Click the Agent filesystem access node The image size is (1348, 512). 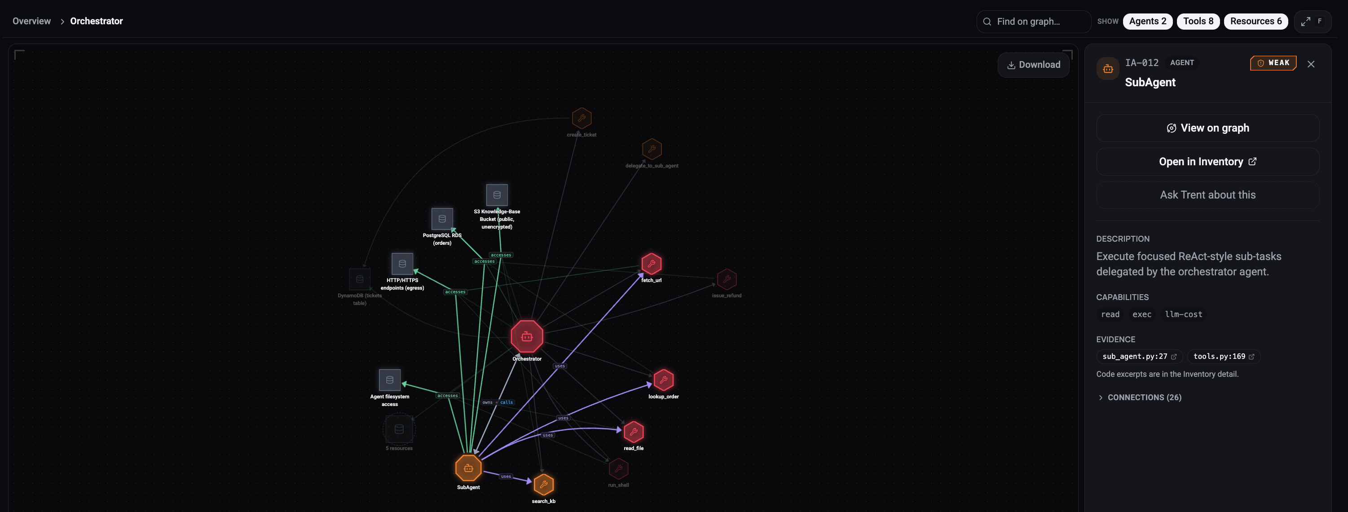pos(389,380)
